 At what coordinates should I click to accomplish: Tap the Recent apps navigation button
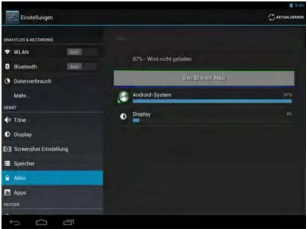click(x=69, y=222)
